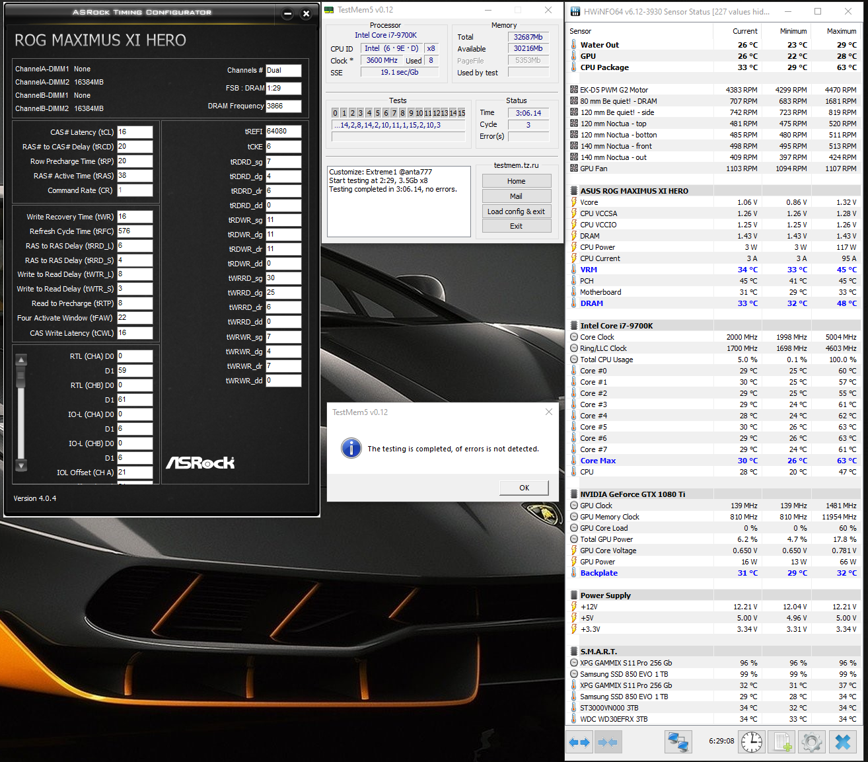The image size is (868, 762).
Task: Click the FSB : DRAM ratio field
Action: 283,88
